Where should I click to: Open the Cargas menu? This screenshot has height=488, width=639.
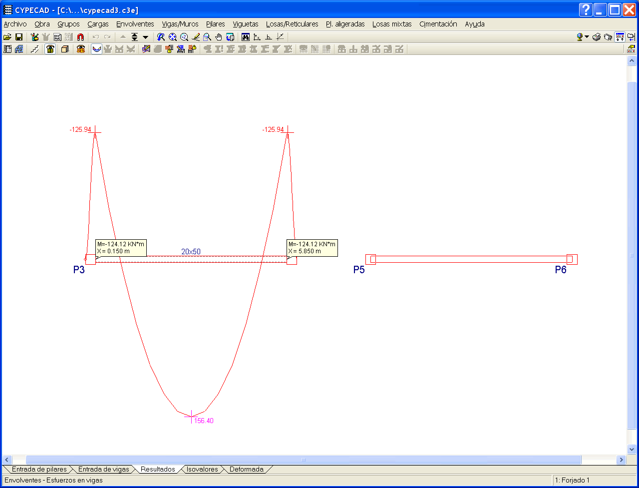[x=98, y=24]
